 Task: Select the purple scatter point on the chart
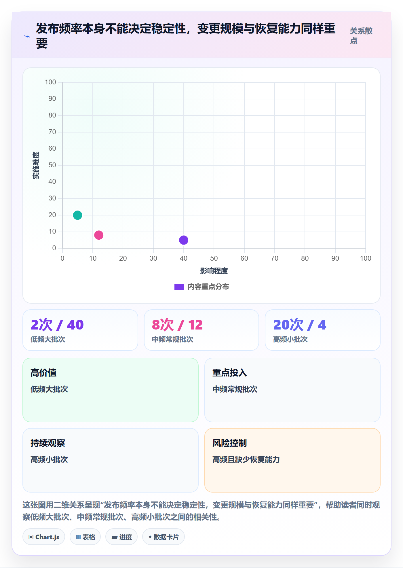coord(184,240)
